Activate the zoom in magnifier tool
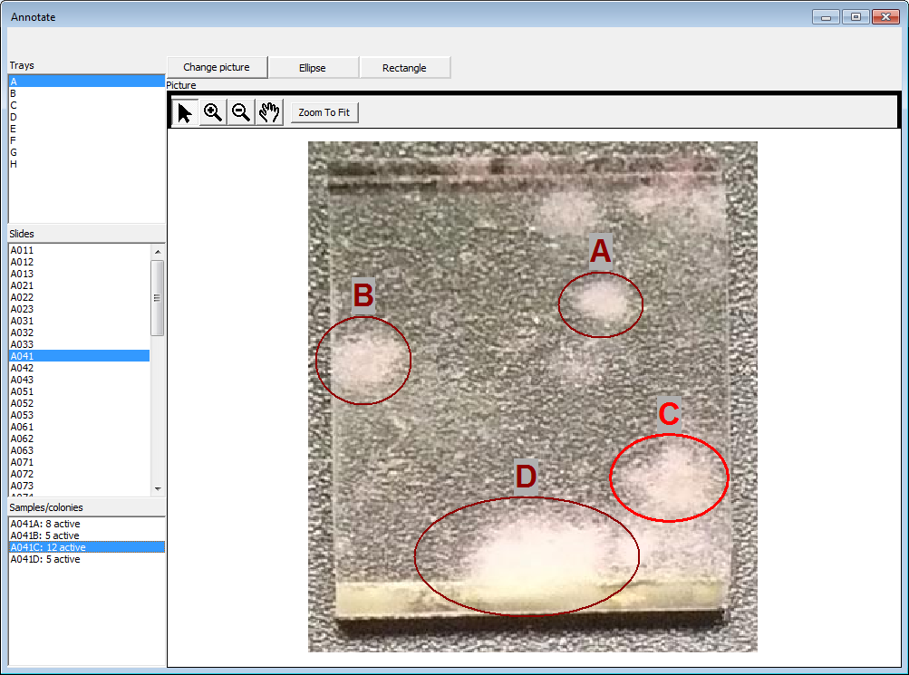This screenshot has width=909, height=675. click(213, 112)
